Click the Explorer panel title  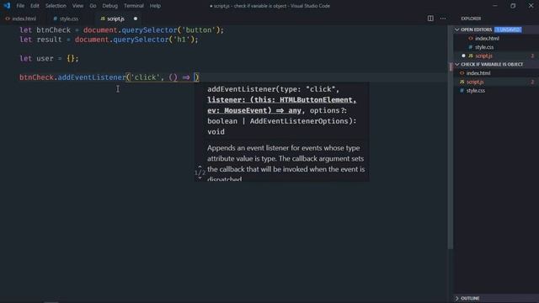point(471,19)
